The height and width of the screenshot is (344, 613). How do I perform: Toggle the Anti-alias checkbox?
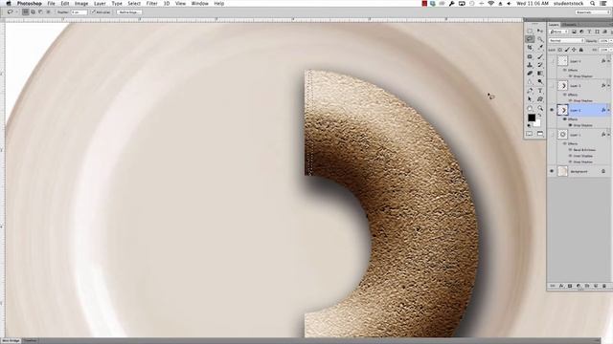[x=93, y=12]
